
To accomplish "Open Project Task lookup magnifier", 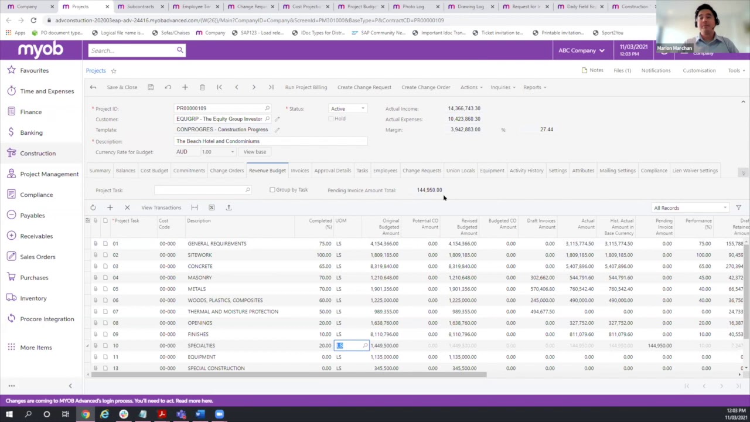I will [x=247, y=190].
